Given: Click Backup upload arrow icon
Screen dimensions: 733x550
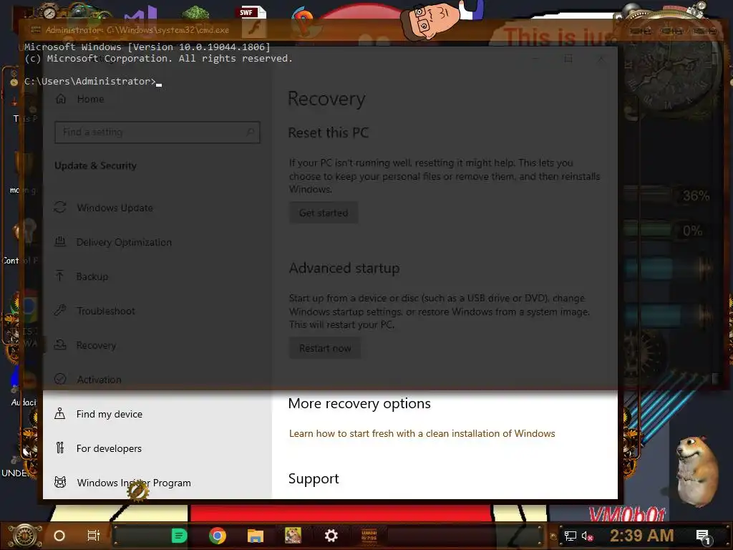Looking at the screenshot, I should pos(60,276).
